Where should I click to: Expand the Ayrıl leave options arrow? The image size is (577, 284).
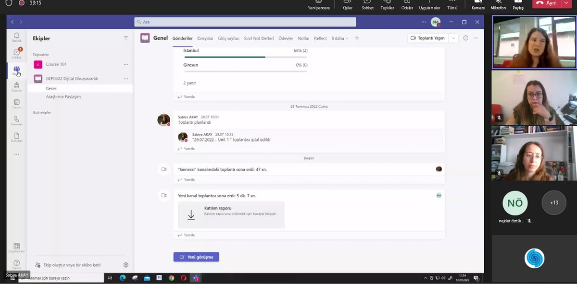coord(566,3)
